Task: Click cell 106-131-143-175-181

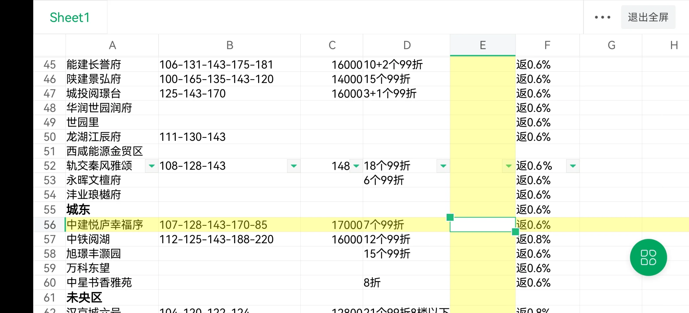Action: (229, 64)
